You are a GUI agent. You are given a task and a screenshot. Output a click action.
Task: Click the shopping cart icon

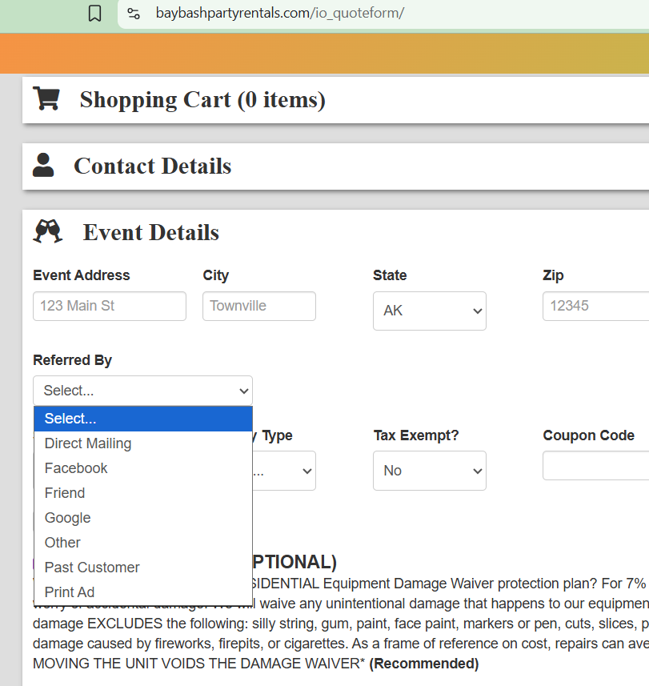pos(46,98)
